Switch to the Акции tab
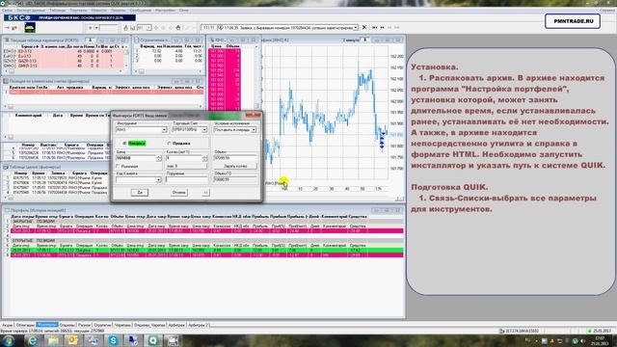This screenshot has height=347, width=617. pos(8,325)
